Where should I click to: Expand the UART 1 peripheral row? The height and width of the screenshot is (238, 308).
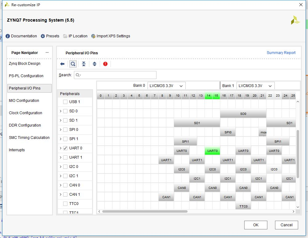(x=60, y=157)
